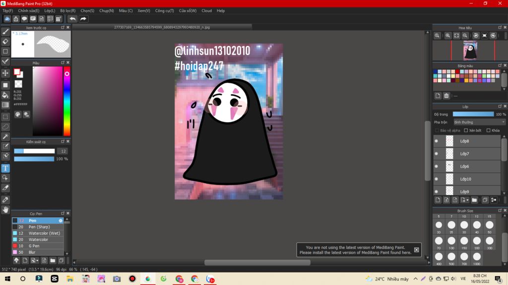Select the Lasso selection tool
508x285 pixels.
[x=5, y=127]
